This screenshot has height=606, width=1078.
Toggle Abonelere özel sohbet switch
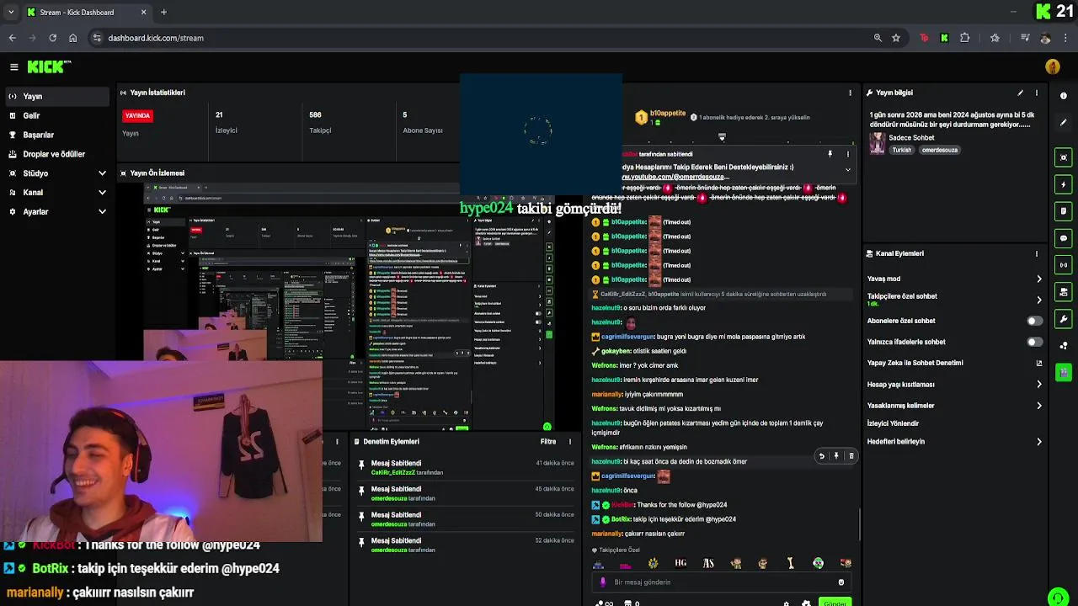[x=1034, y=321]
